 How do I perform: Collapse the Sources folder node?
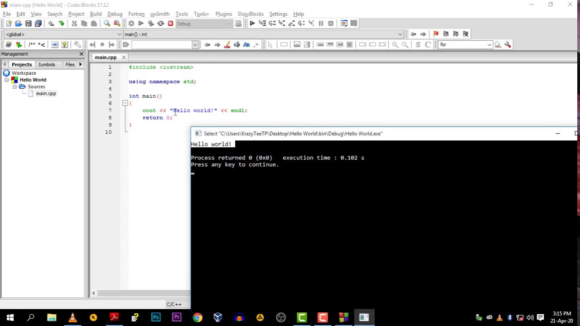tap(14, 86)
